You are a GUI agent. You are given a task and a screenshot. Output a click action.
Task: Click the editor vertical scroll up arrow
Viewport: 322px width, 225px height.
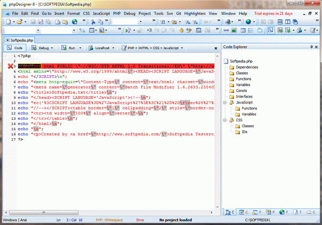coord(217,56)
